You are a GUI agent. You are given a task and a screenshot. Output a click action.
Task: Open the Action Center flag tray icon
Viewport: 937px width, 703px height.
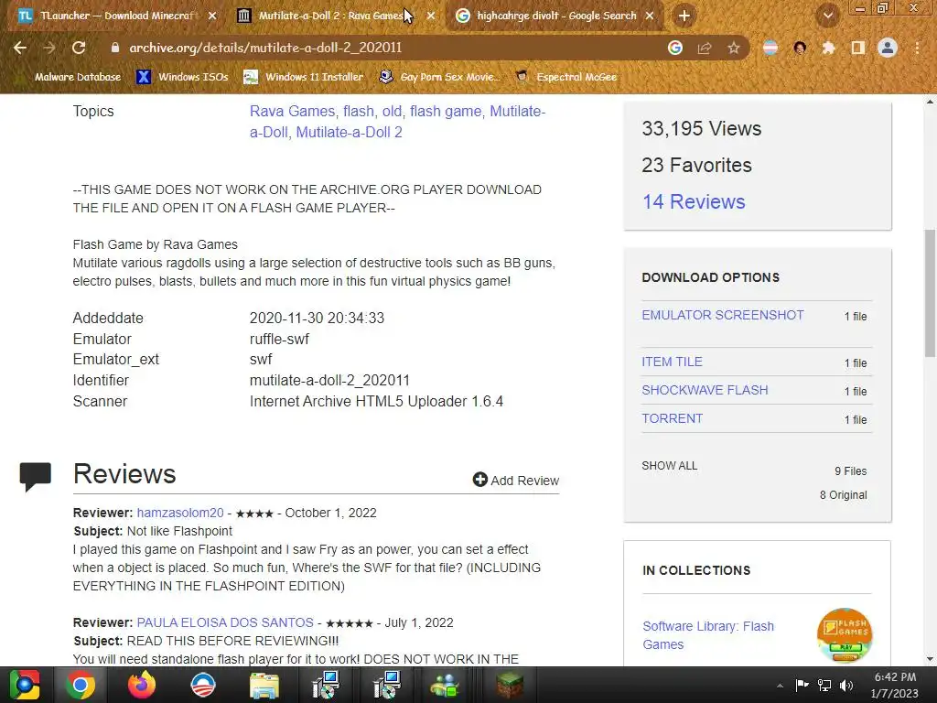pyautogui.click(x=802, y=685)
